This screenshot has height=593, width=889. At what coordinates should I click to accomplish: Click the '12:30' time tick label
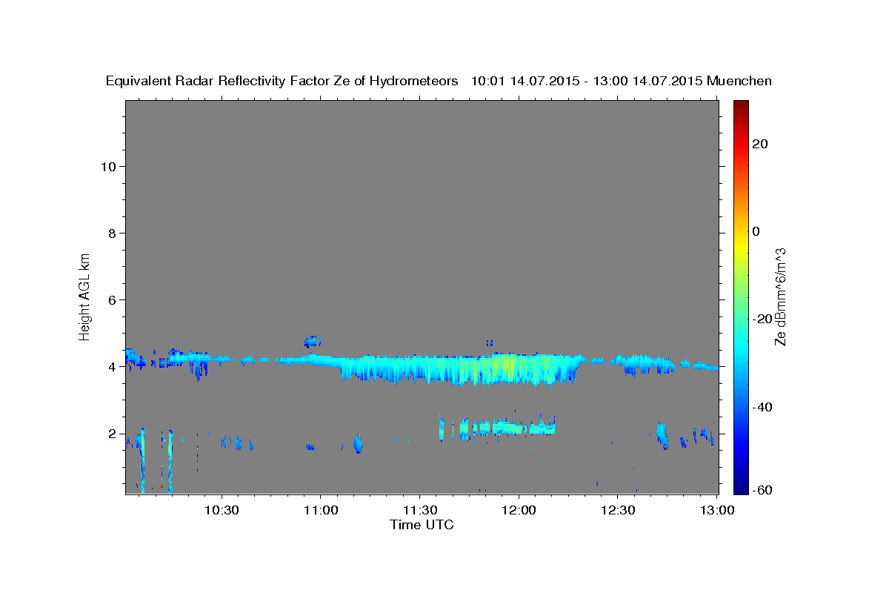point(618,510)
